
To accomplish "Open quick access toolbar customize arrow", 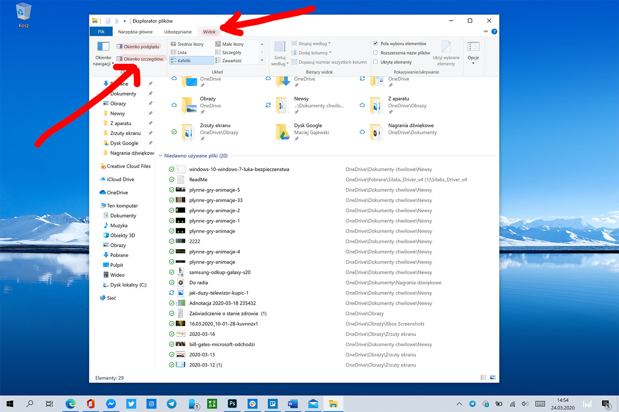I will 125,21.
